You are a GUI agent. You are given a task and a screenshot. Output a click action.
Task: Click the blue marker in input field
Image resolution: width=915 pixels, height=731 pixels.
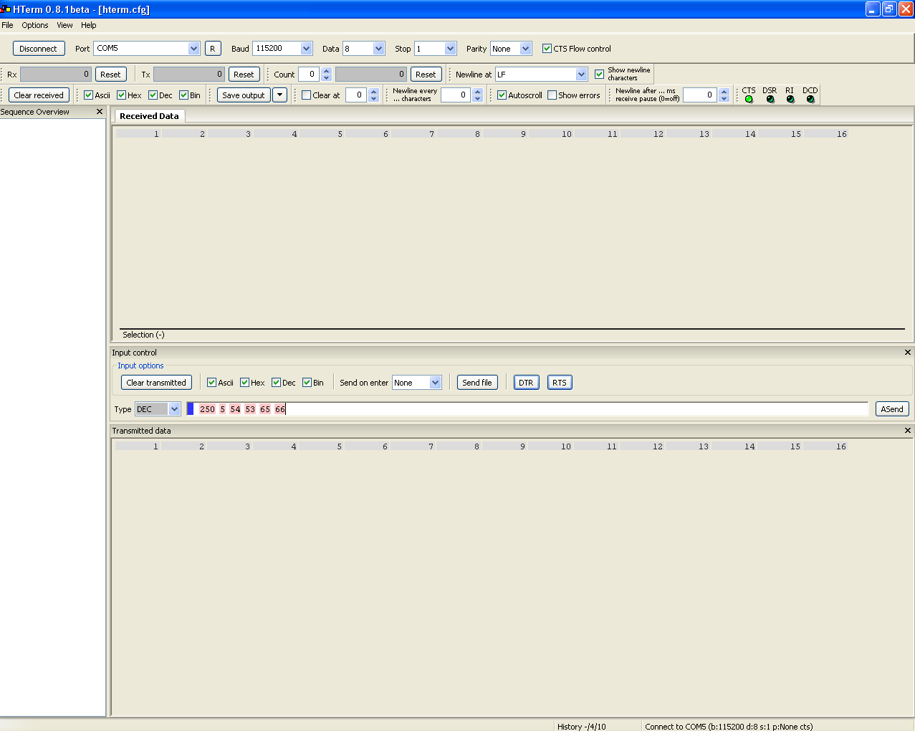click(190, 409)
